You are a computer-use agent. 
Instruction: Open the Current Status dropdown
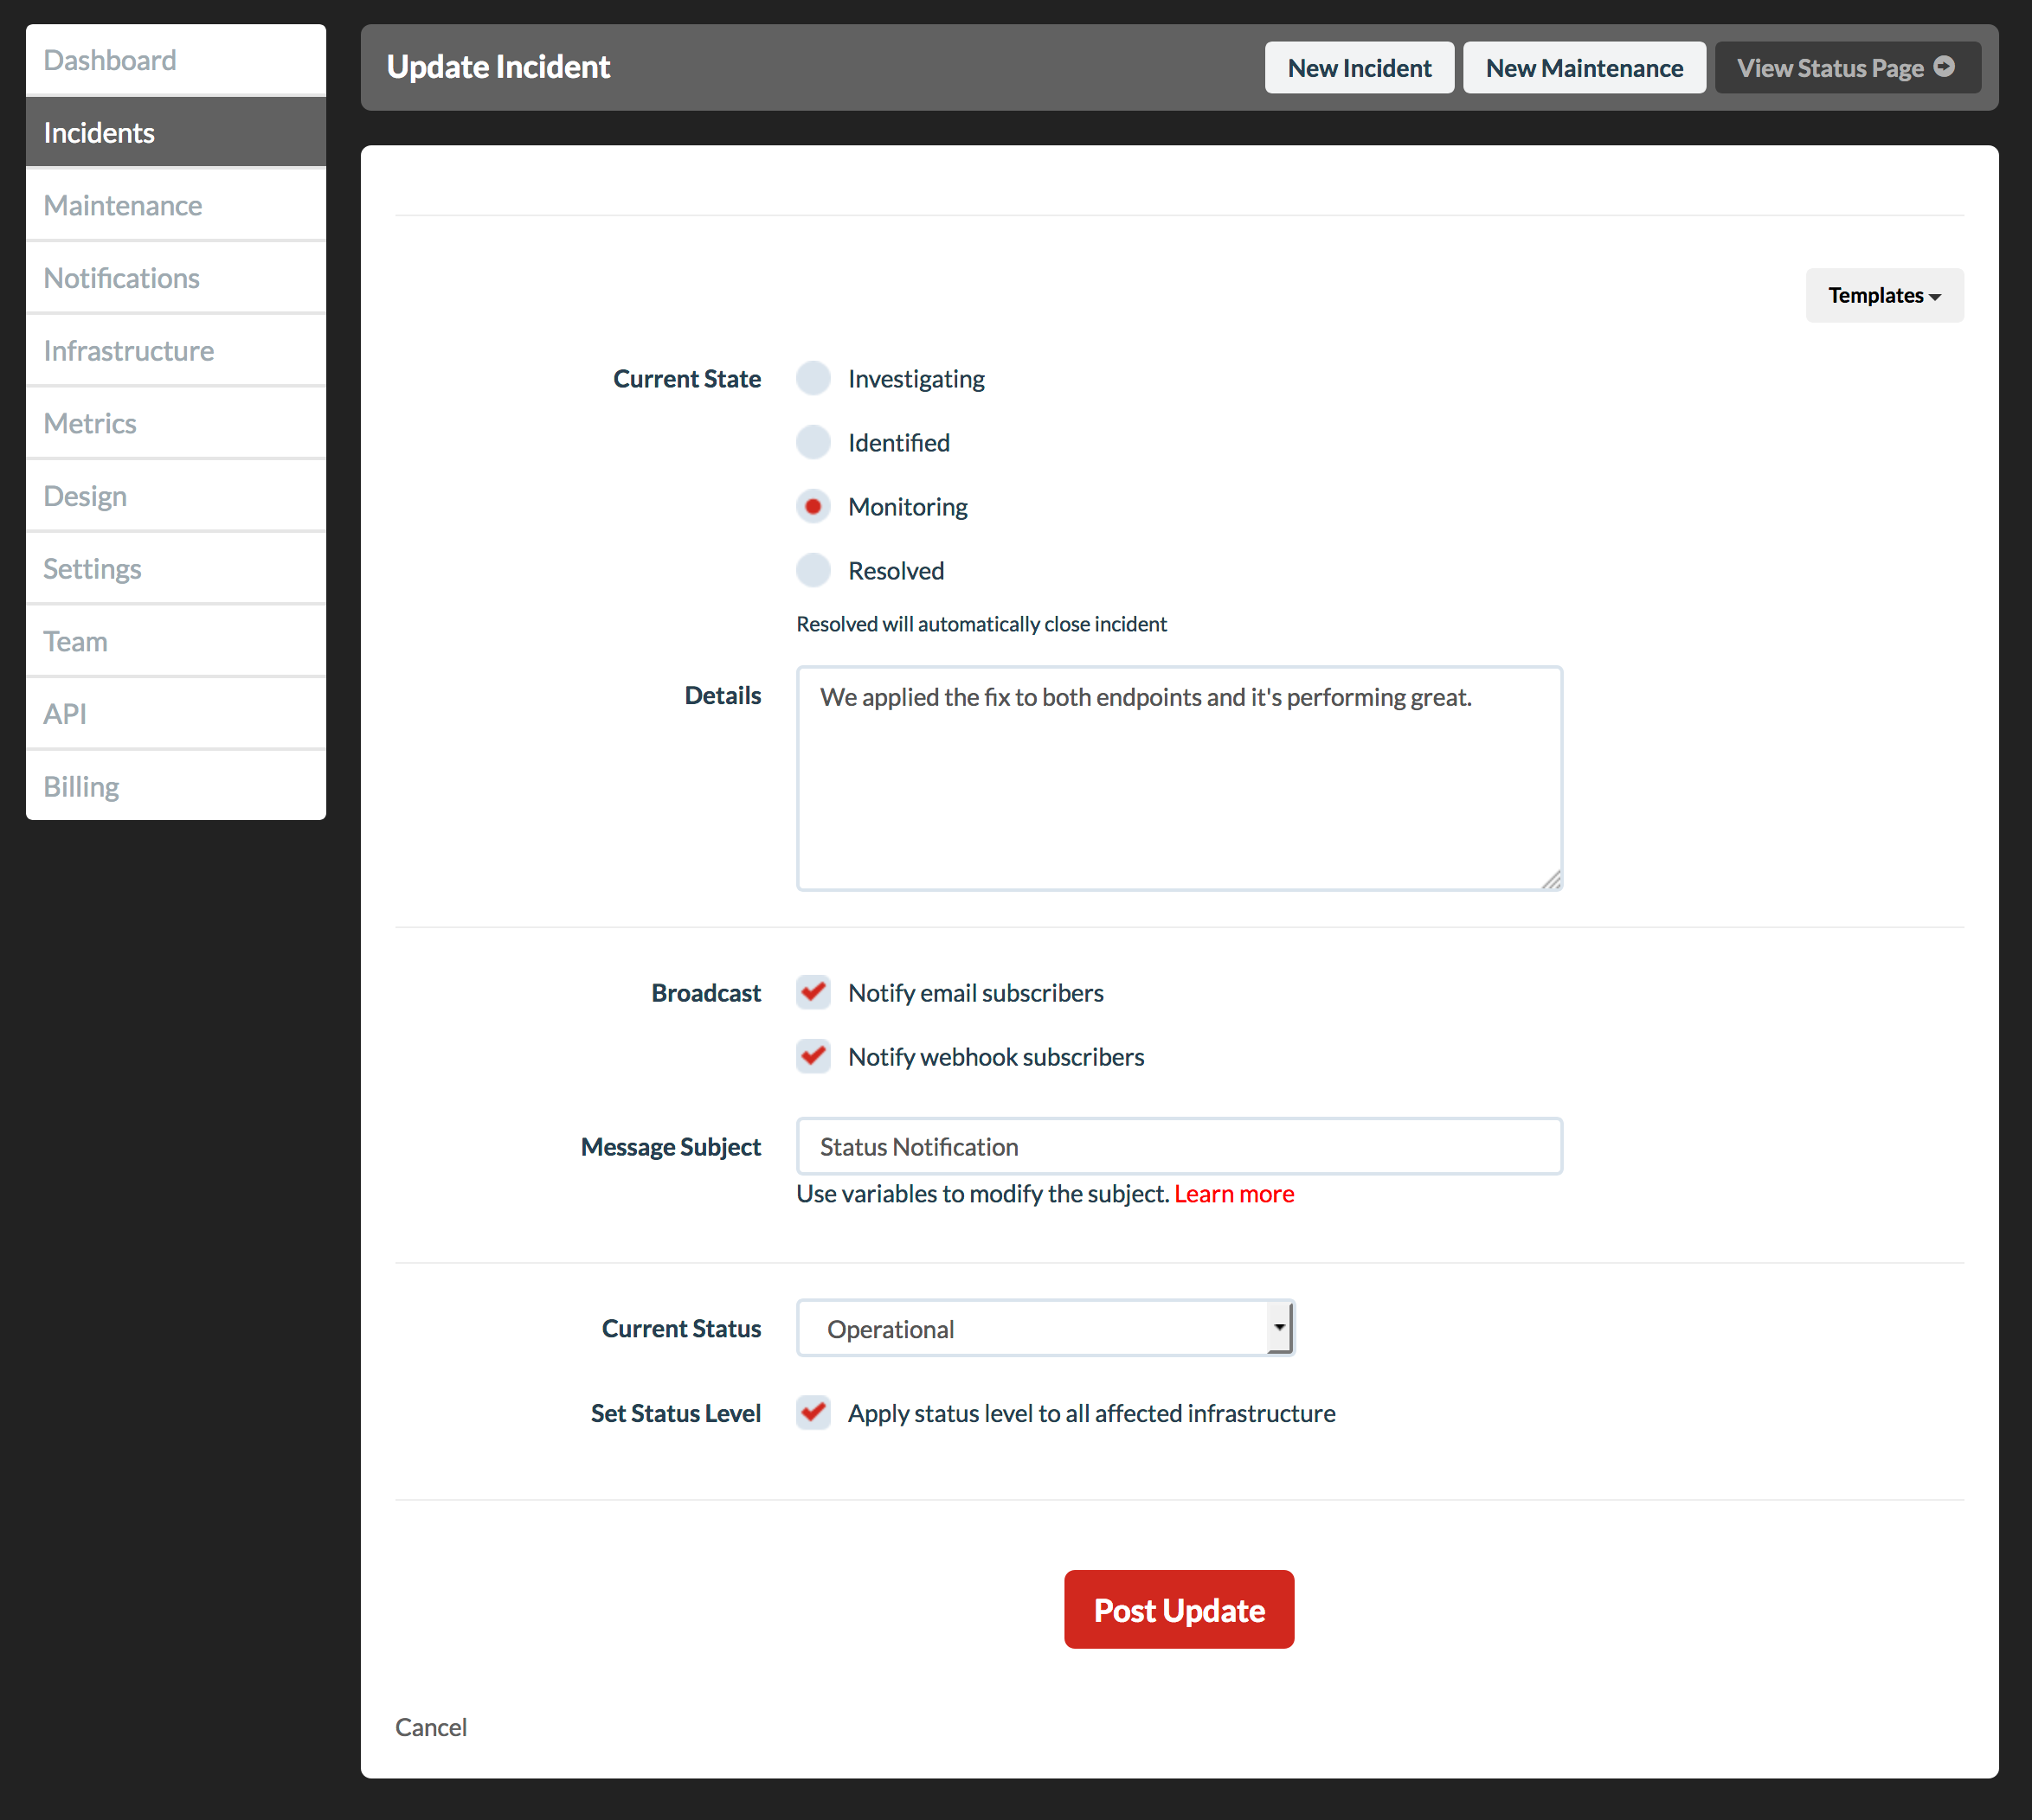pos(1045,1328)
